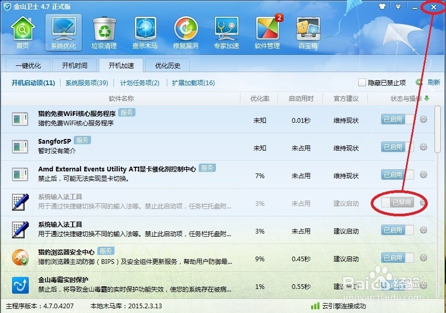446x313 pixels.
Task: Click the 优化率 column header
Action: click(260, 99)
